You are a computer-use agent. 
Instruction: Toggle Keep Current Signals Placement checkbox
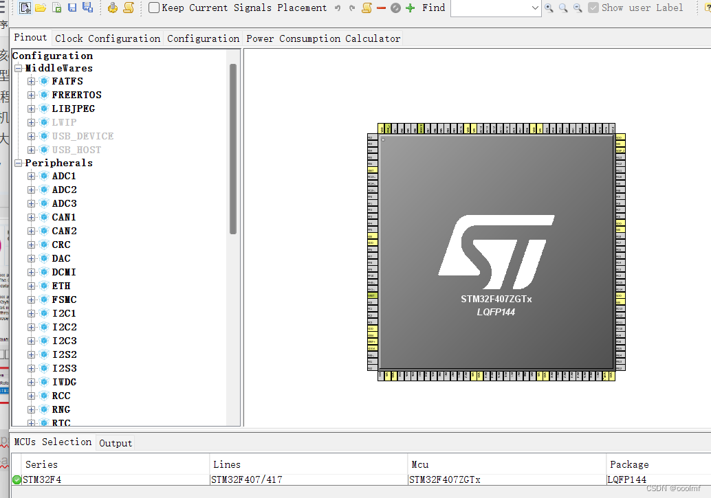click(154, 8)
